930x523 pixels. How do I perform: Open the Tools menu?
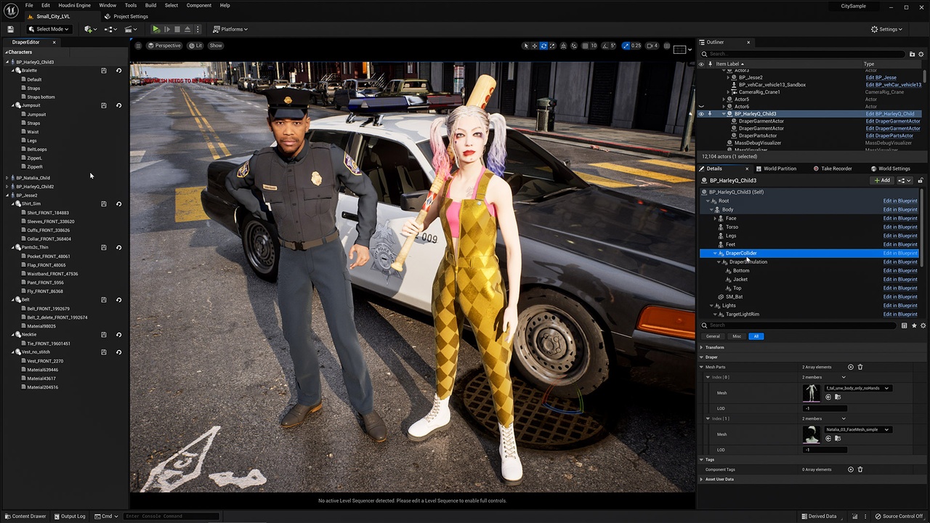pyautogui.click(x=130, y=5)
